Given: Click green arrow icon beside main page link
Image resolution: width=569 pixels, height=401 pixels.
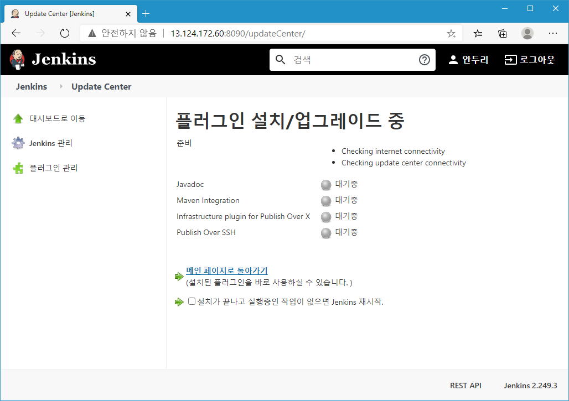Looking at the screenshot, I should (179, 277).
